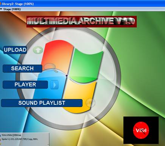Click the blue play arrow icon beside PLAYER
165x146 pixels.
point(54,85)
